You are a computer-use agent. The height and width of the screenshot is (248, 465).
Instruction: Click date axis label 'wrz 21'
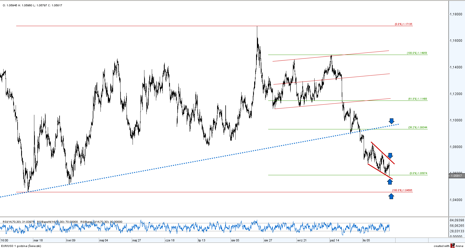coord(302,240)
